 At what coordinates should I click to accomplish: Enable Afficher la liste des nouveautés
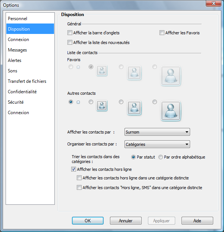point(70,43)
